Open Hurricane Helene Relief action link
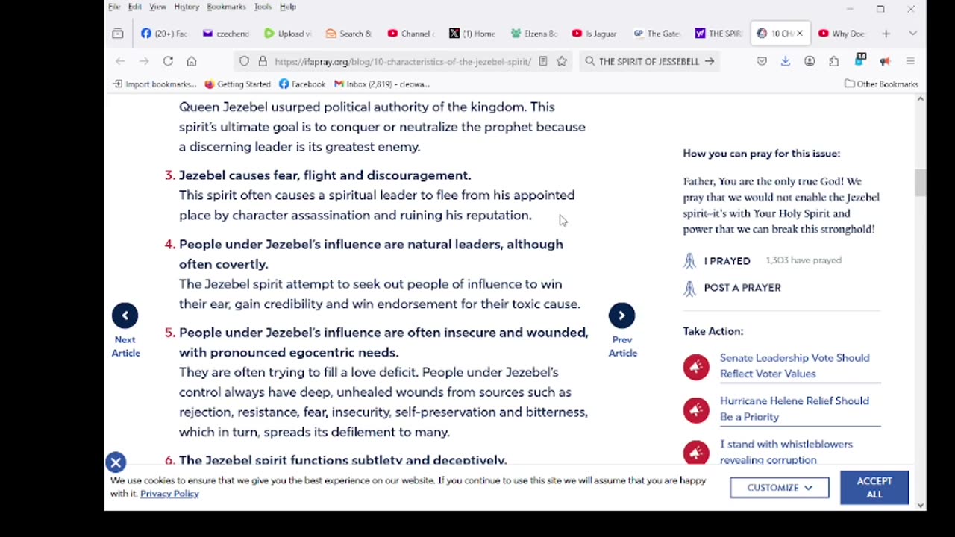Viewport: 955px width, 537px height. click(794, 409)
